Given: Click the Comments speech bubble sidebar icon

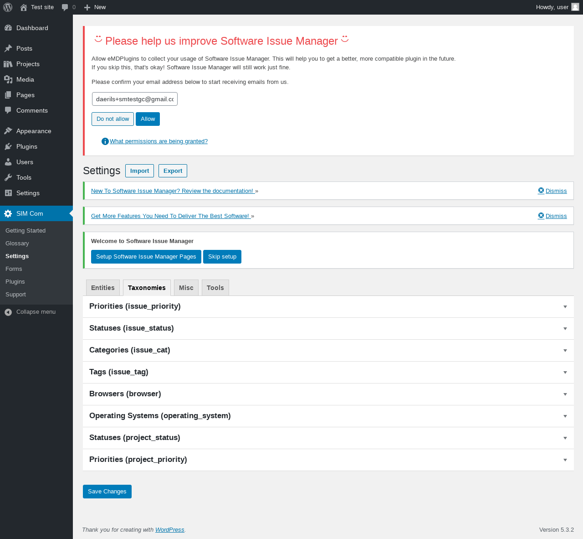Looking at the screenshot, I should [x=8, y=110].
